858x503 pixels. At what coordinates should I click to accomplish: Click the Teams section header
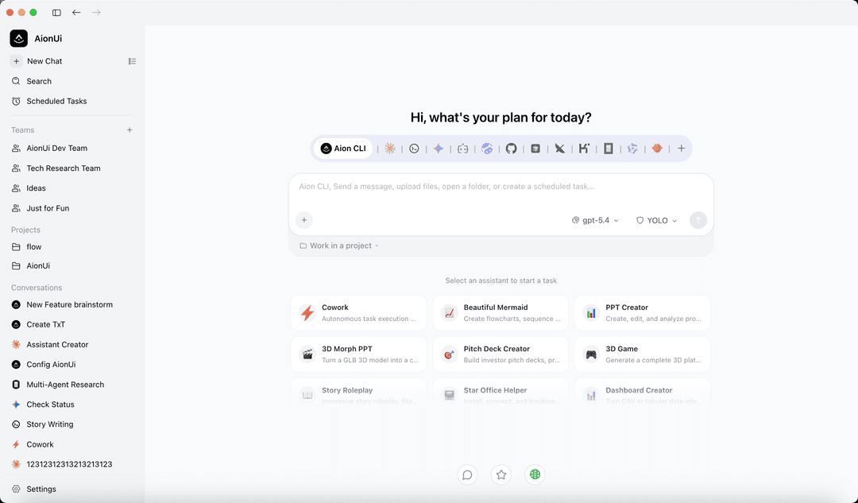click(x=22, y=130)
